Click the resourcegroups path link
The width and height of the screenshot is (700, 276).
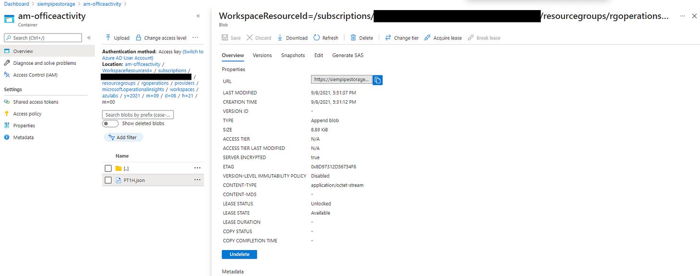(x=119, y=83)
